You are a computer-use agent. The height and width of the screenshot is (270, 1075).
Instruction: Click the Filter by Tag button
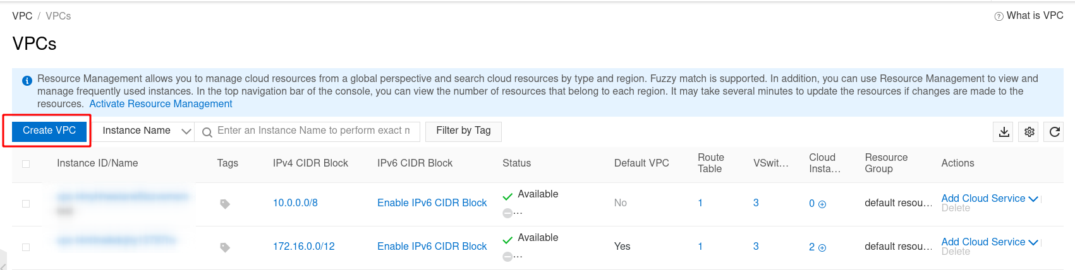click(x=463, y=131)
